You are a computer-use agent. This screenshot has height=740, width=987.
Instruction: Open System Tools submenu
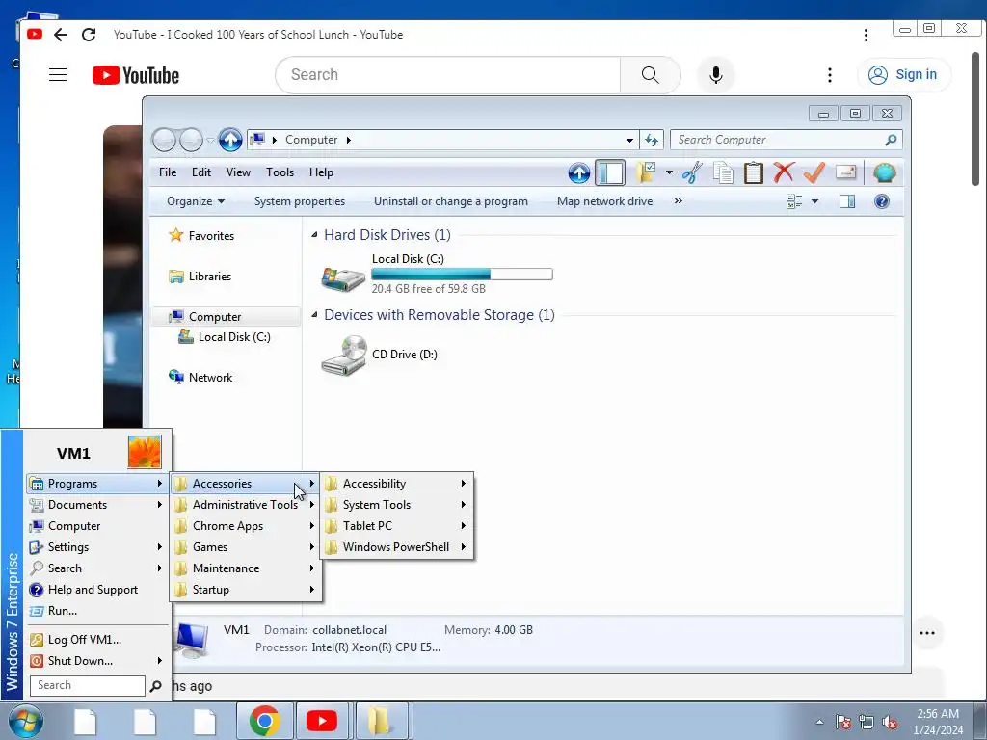click(396, 505)
